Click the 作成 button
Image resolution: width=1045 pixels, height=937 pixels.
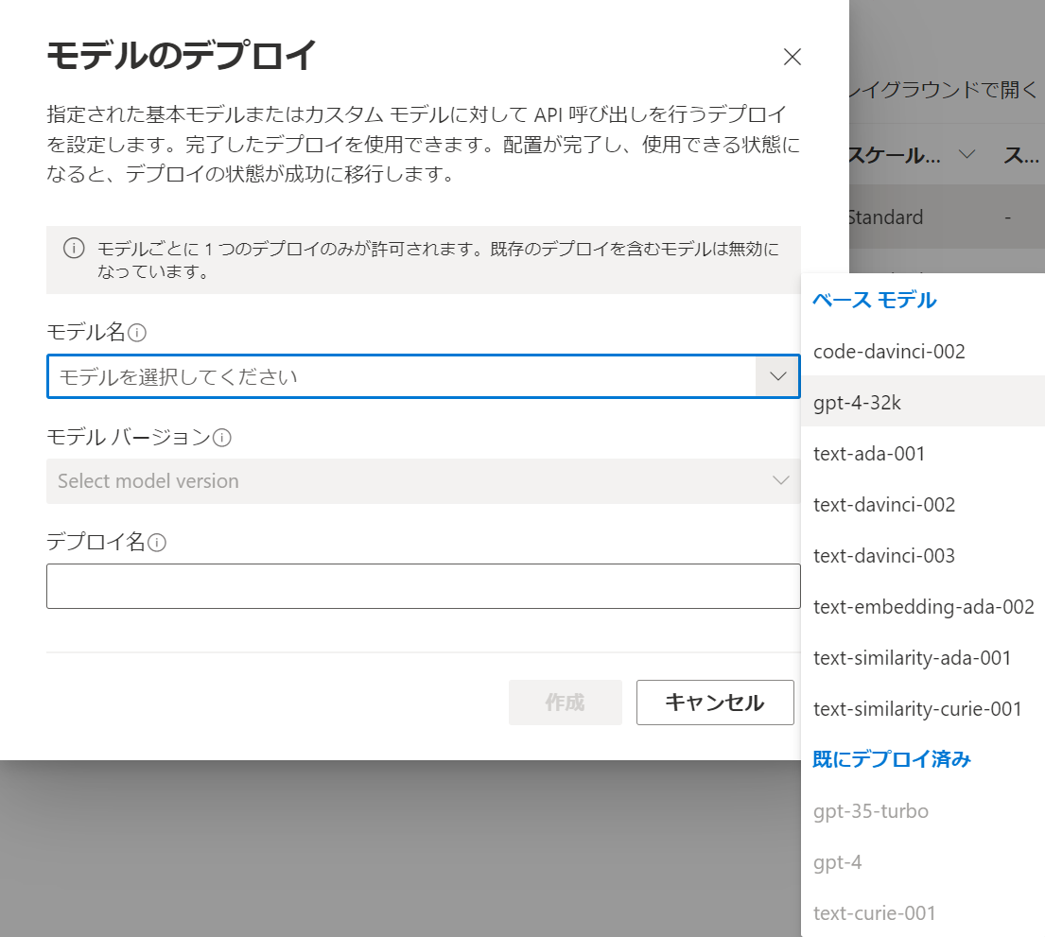(566, 703)
